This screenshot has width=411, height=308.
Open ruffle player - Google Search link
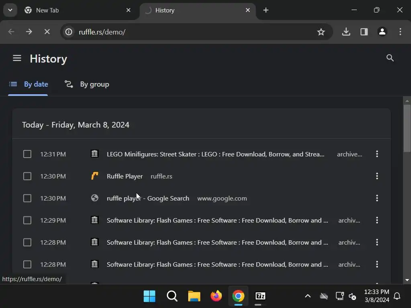pos(148,198)
